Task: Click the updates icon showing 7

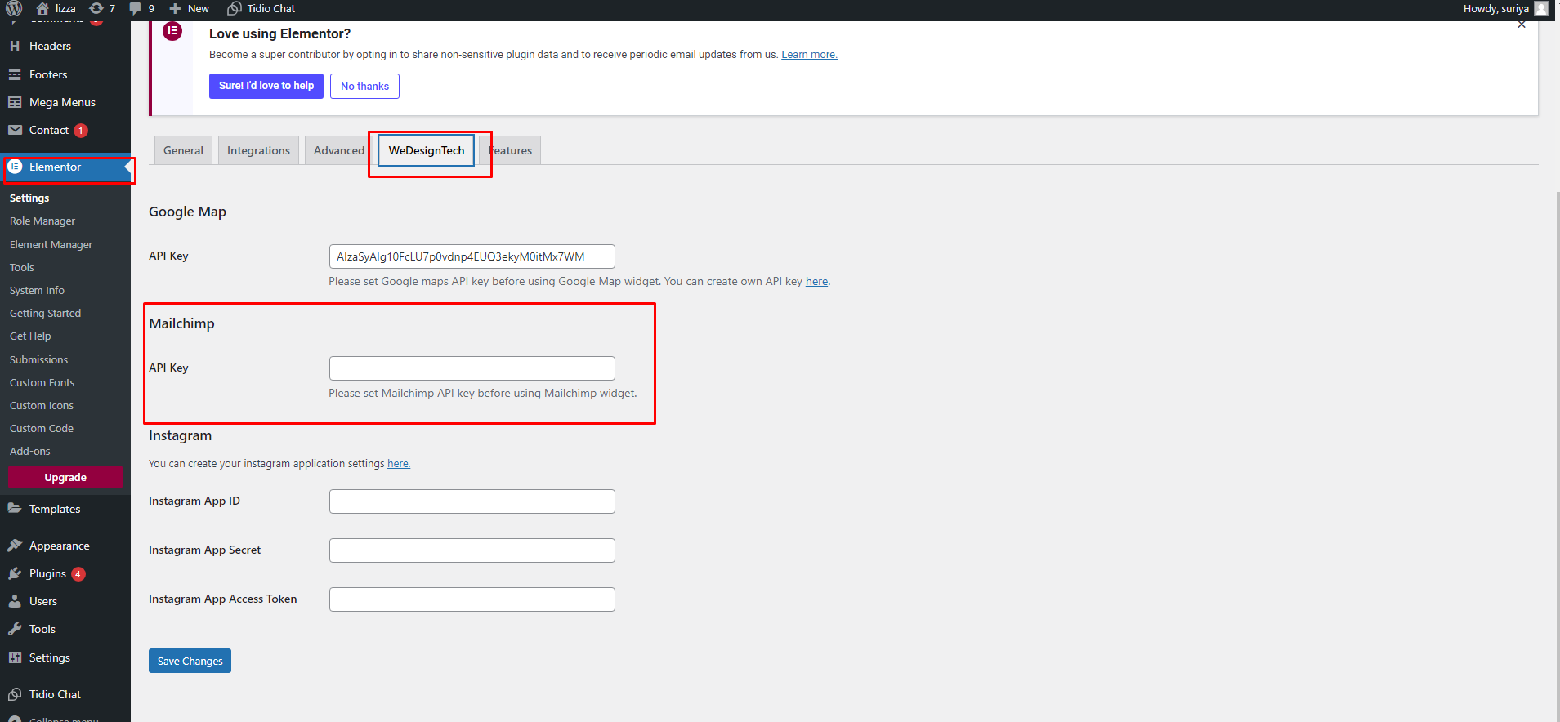Action: [x=96, y=8]
